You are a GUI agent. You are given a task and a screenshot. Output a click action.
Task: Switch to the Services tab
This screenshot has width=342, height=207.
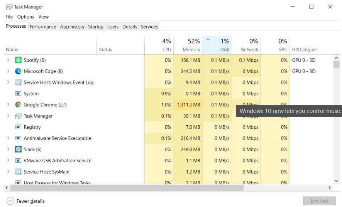coord(149,27)
